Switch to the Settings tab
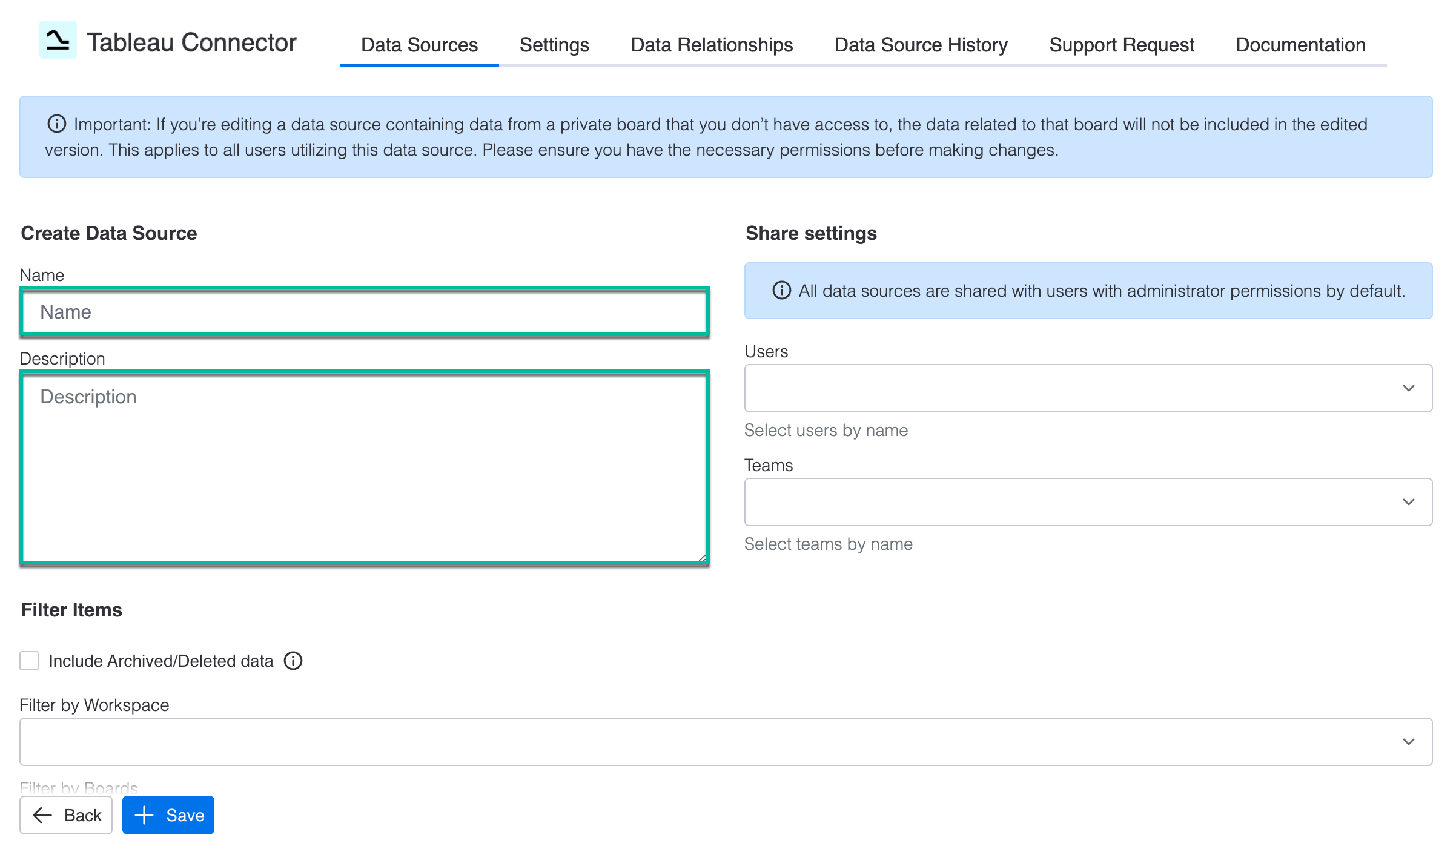The image size is (1456, 849). tap(554, 44)
